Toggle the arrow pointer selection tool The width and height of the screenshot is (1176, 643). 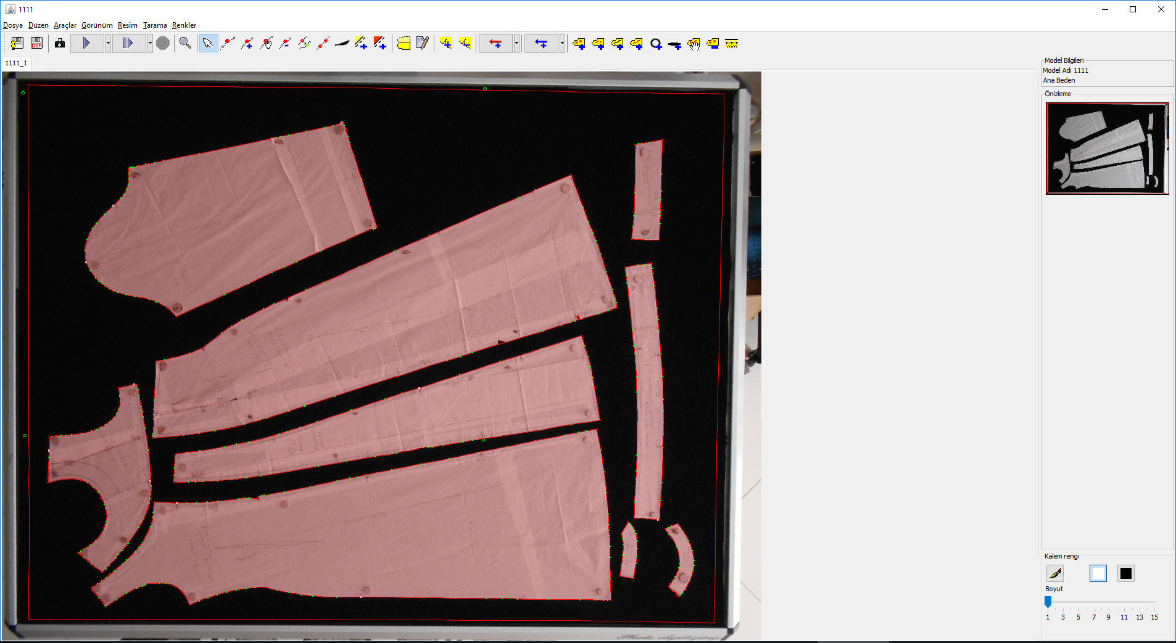[x=208, y=43]
